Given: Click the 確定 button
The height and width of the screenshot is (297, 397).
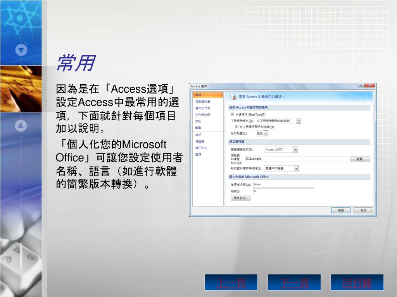Looking at the screenshot, I should [341, 210].
